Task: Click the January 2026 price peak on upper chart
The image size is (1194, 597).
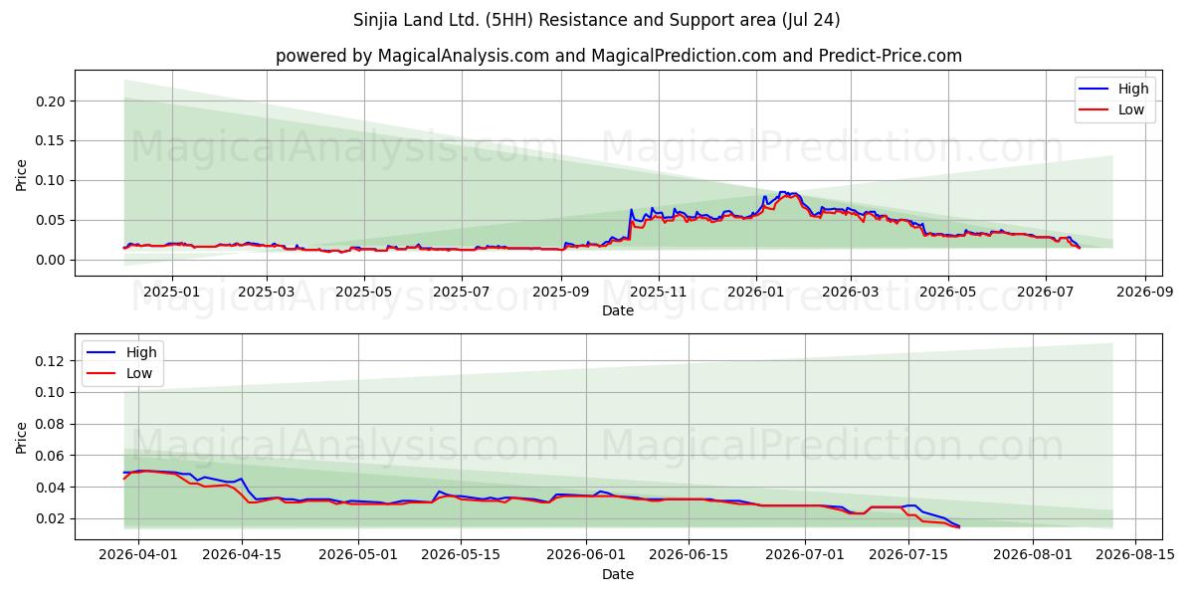Action: tap(786, 193)
